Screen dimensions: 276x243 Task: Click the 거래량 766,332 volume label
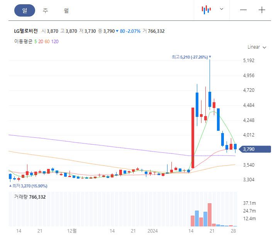(x=30, y=197)
